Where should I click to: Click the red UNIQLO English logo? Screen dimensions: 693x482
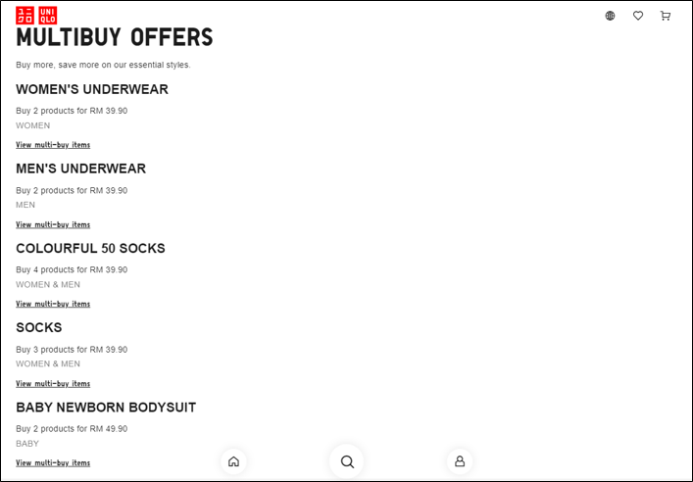(48, 16)
